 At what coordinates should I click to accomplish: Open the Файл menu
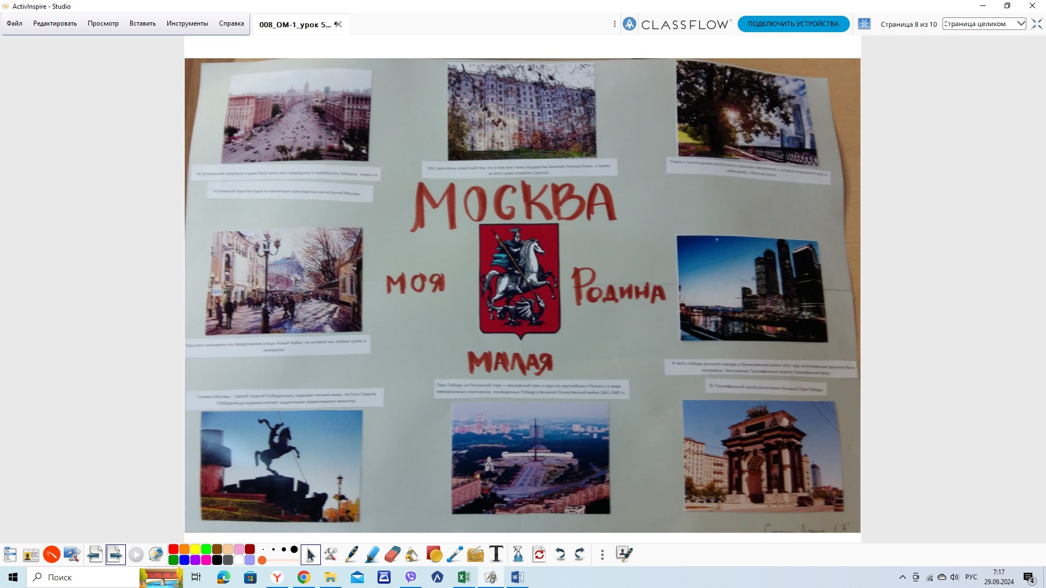click(15, 23)
